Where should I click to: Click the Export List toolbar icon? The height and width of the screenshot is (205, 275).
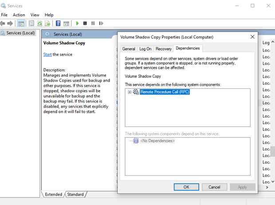coord(47,24)
